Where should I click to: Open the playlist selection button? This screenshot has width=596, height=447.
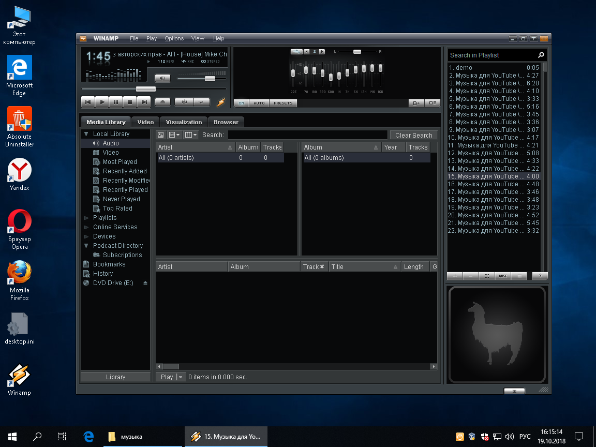tap(487, 276)
